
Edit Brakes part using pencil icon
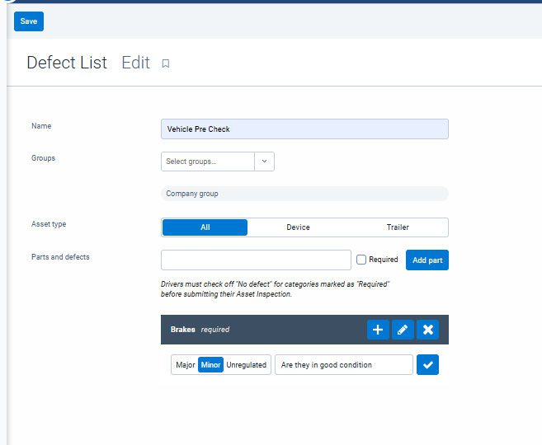click(x=402, y=330)
